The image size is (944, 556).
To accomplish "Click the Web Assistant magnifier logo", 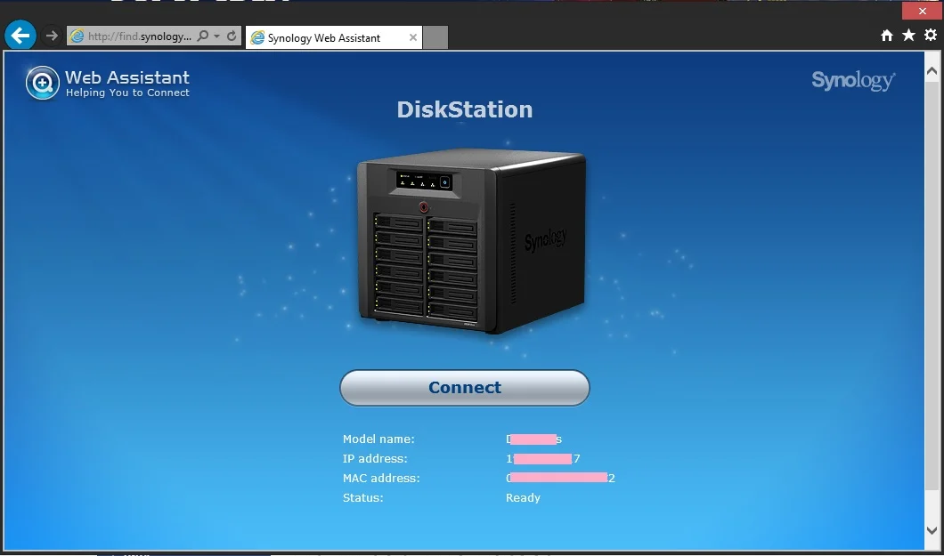I will (42, 83).
